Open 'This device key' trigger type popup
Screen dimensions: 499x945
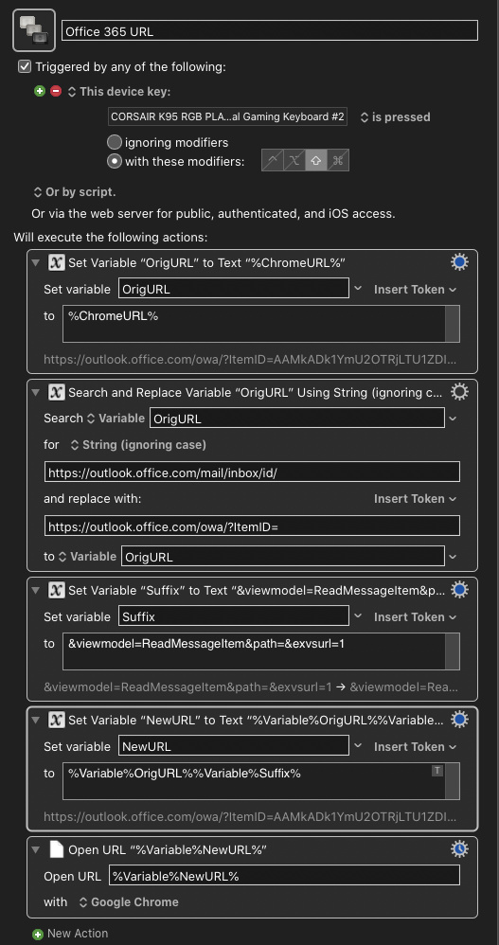point(118,92)
